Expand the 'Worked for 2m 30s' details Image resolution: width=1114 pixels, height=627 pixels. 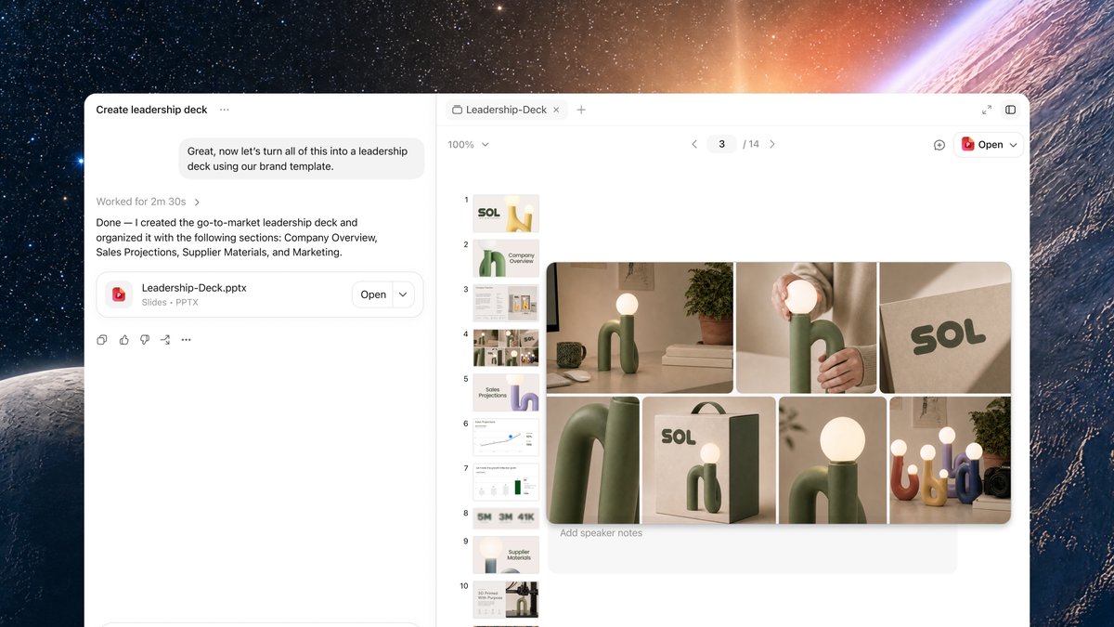pos(149,202)
